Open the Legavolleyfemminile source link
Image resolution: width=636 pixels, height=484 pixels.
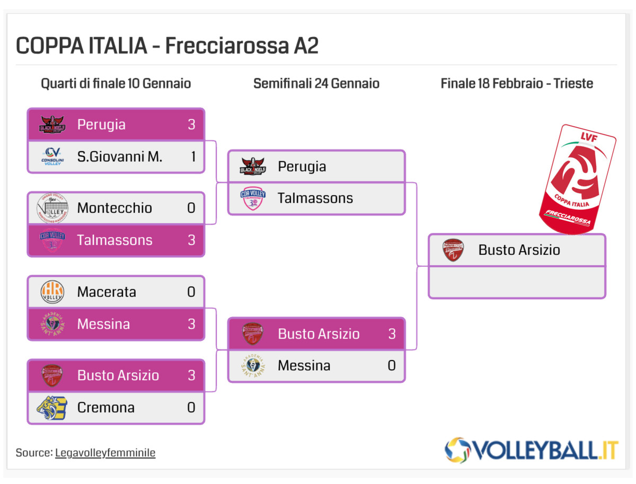pos(105,453)
